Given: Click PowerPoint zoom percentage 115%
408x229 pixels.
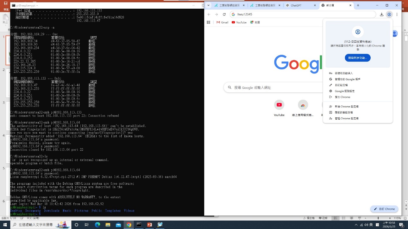Looking at the screenshot, I should [397, 218].
